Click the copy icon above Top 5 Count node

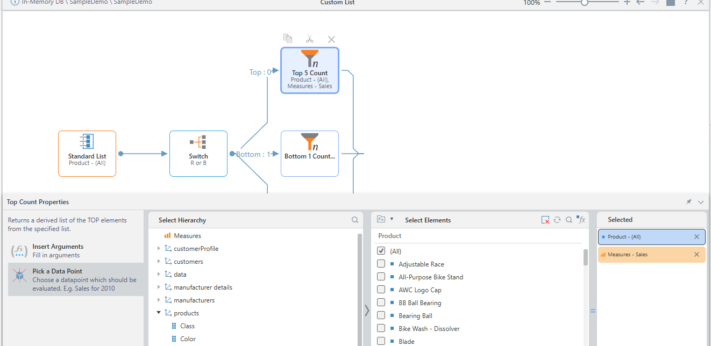288,39
